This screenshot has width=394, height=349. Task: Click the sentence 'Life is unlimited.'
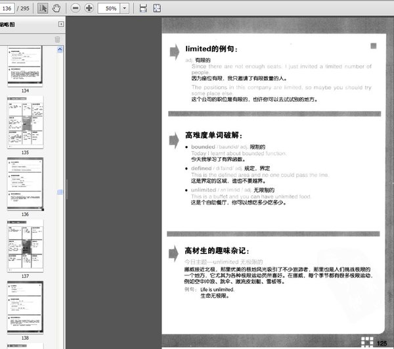click(217, 289)
